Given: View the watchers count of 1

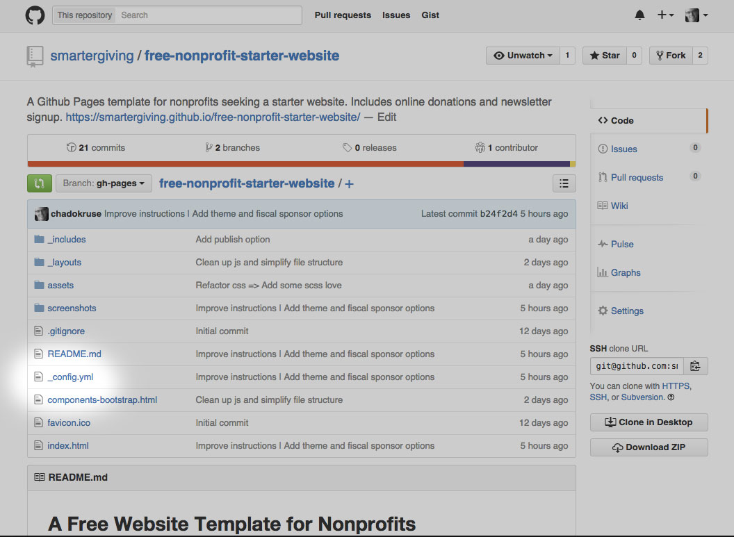Looking at the screenshot, I should tap(567, 55).
